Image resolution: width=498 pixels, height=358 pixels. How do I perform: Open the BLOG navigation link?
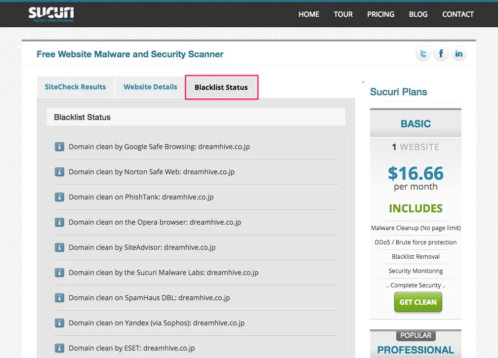418,14
